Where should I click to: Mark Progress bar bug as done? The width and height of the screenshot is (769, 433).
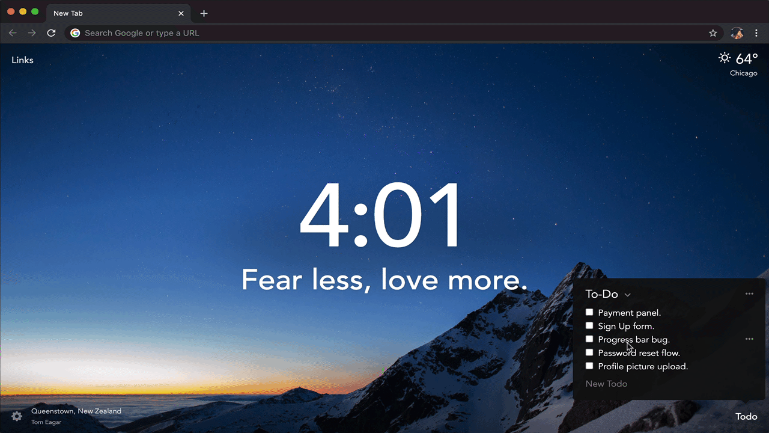coord(589,339)
